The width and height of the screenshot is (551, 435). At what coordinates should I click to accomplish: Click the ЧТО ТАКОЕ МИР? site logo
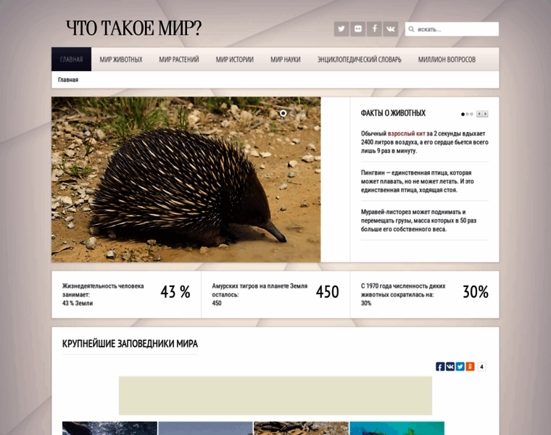134,28
